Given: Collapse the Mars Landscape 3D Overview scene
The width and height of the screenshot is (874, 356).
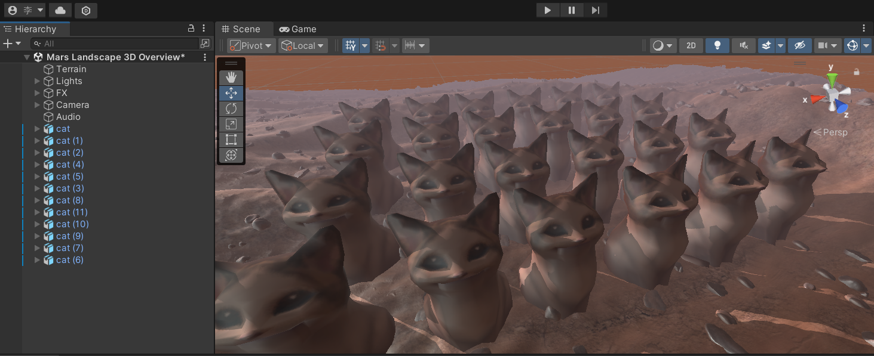Looking at the screenshot, I should [26, 57].
